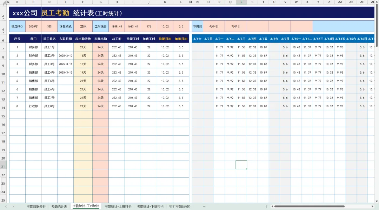This screenshot has height=210, width=379.
Task: Select the 员工8号 name cell
Action: tap(49, 106)
